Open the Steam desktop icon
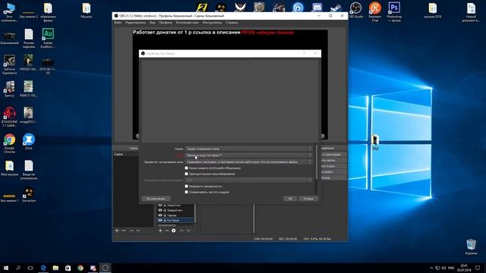The height and width of the screenshot is (273, 486). (x=336, y=8)
